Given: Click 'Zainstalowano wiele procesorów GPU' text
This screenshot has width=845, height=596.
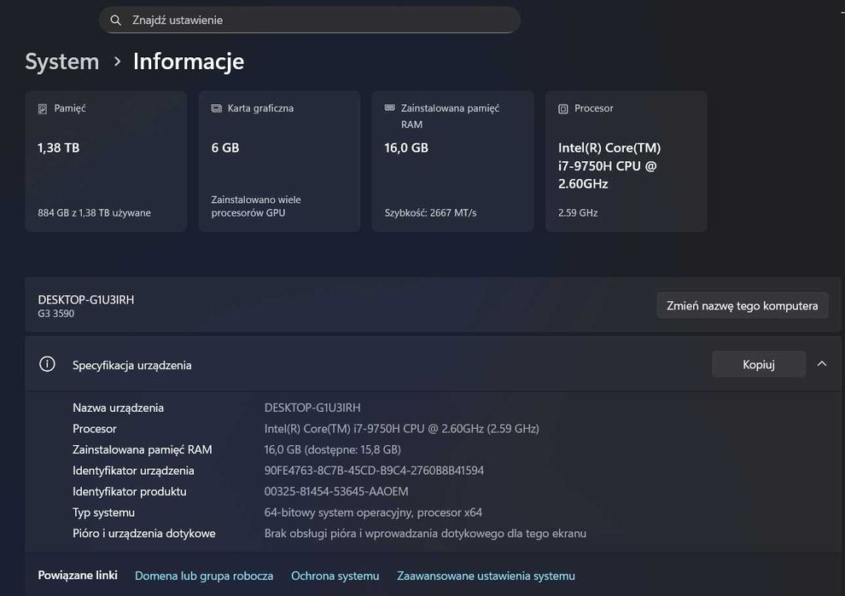Looking at the screenshot, I should [x=256, y=206].
